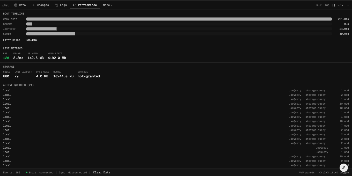Click the heap limit 4192.0 MB value
This screenshot has height=176, width=352.
click(57, 58)
